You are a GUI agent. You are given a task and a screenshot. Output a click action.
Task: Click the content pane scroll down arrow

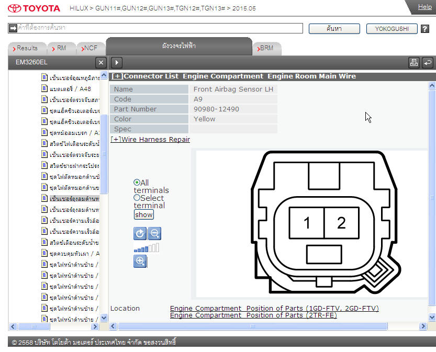click(432, 317)
